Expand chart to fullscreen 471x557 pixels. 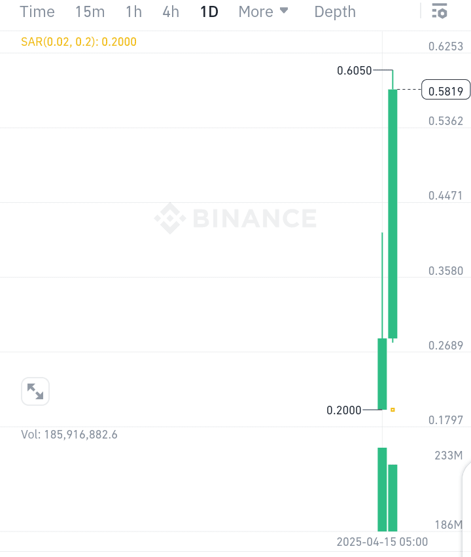pos(35,391)
